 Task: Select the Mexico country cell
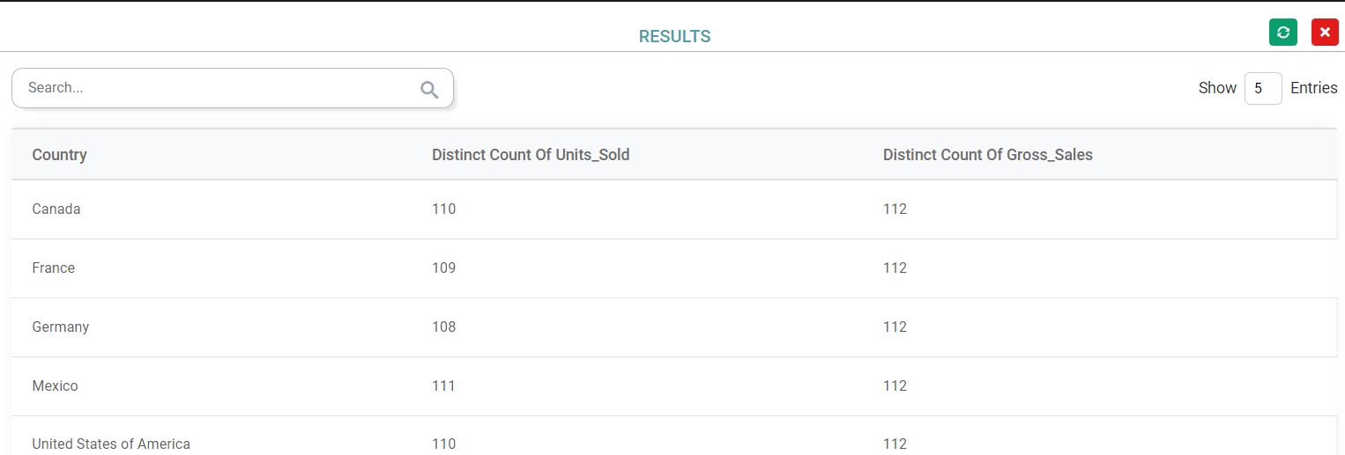point(55,386)
